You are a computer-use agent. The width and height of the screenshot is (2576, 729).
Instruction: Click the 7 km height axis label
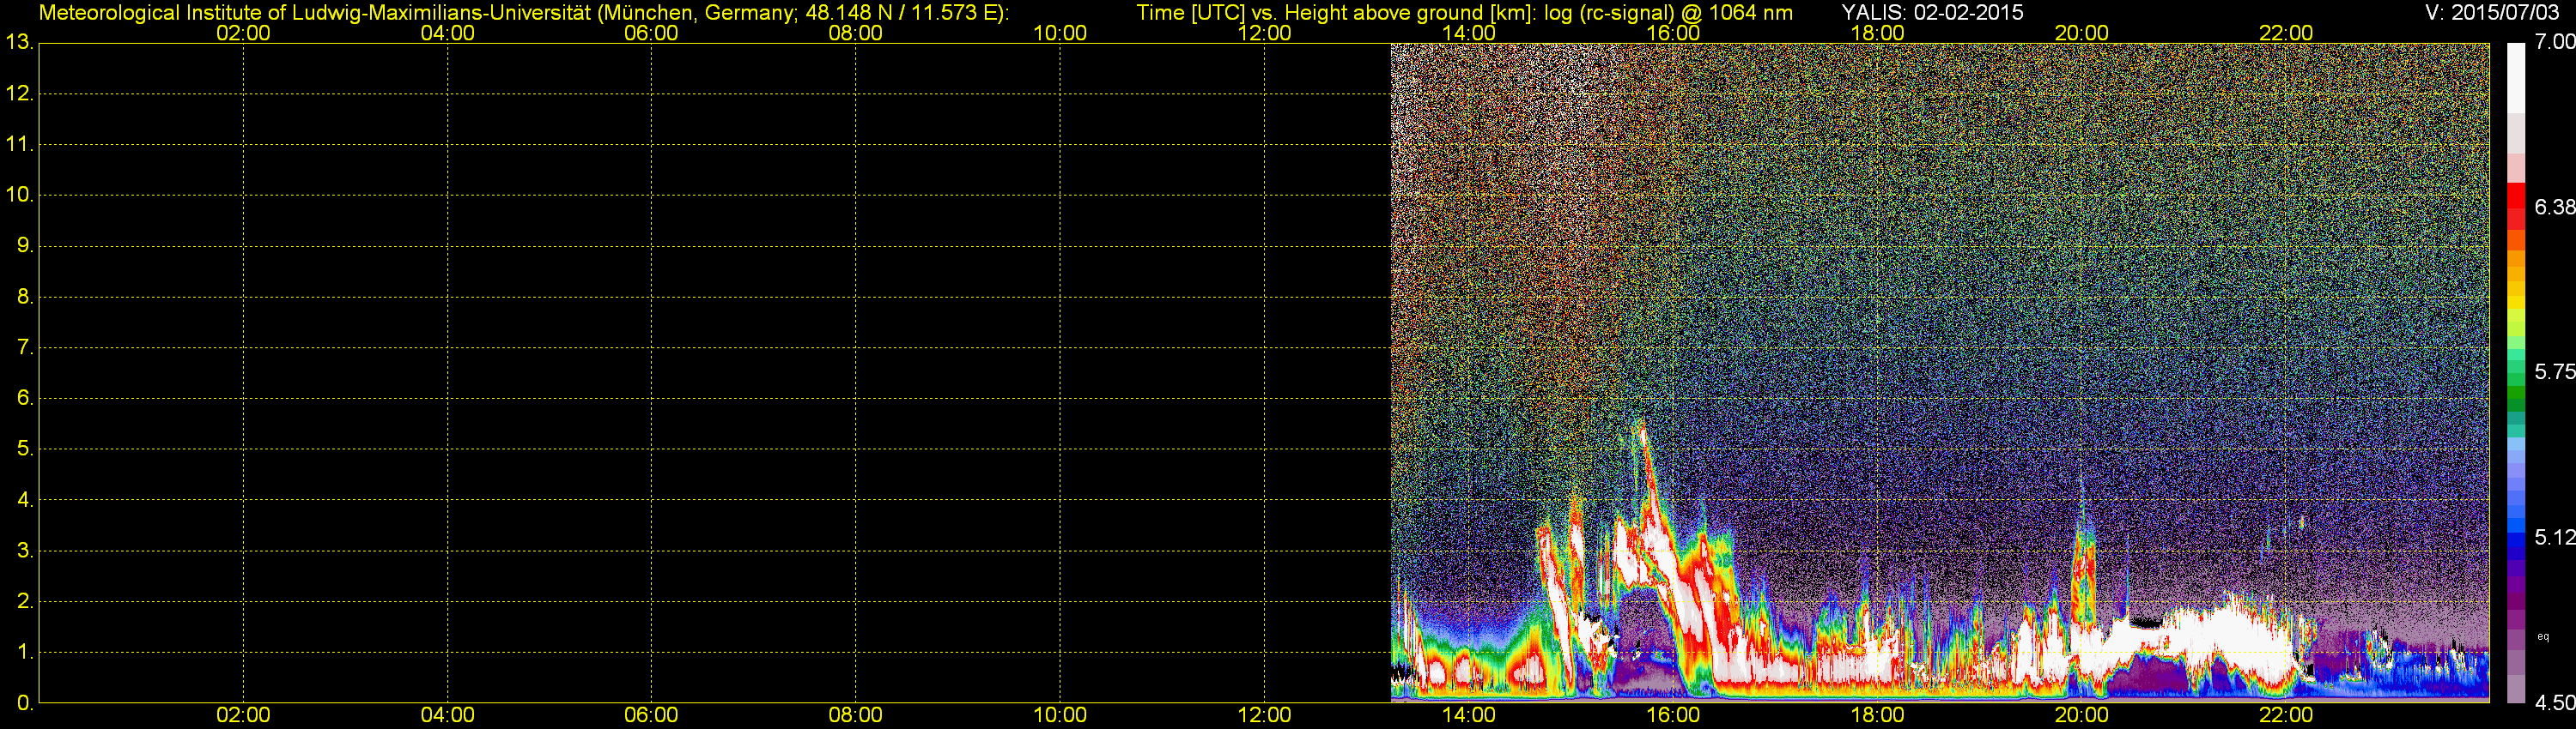tap(24, 347)
